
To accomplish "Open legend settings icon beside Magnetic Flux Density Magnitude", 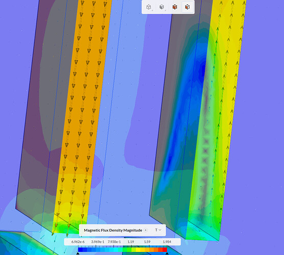I will pyautogui.click(x=146, y=230).
